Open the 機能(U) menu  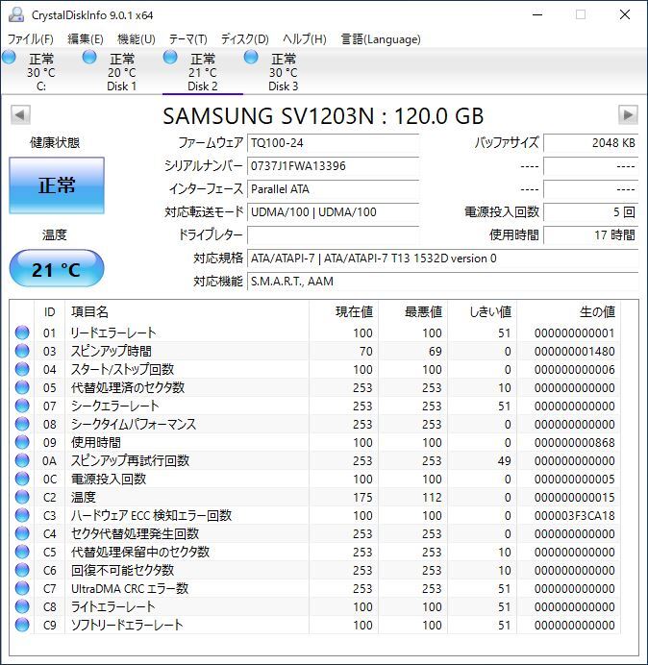[137, 39]
